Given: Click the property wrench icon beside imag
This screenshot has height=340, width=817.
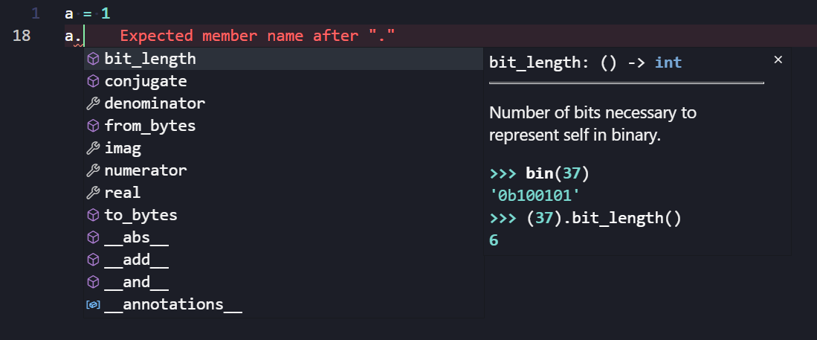Looking at the screenshot, I should 93,148.
